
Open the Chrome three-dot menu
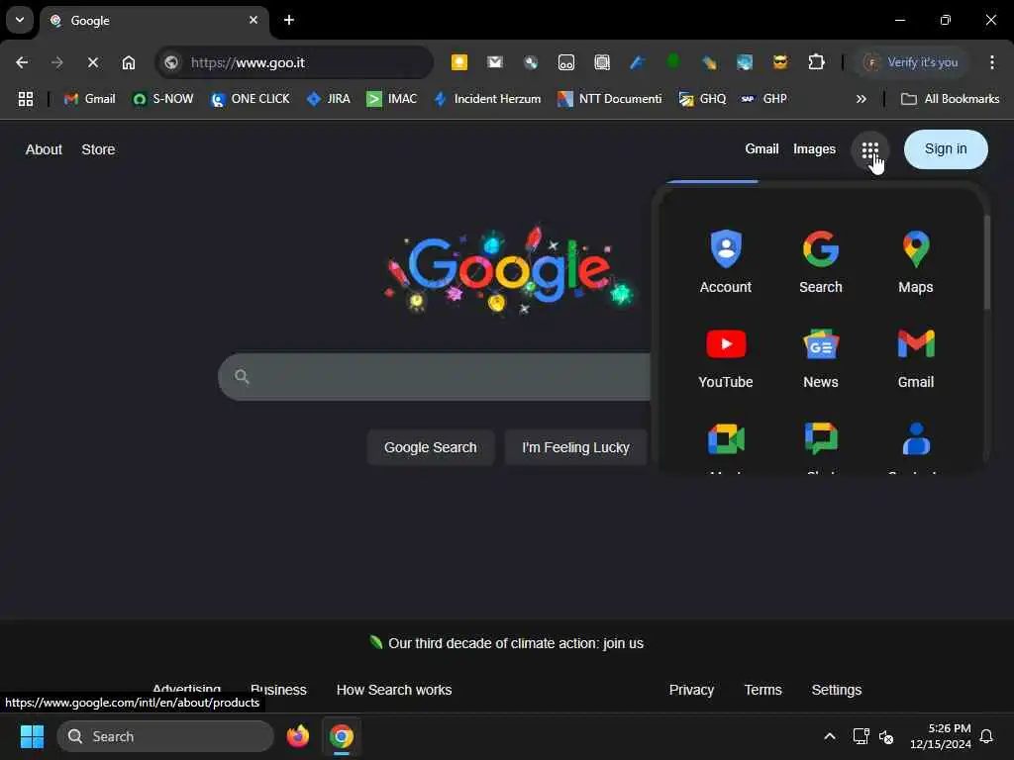click(991, 62)
